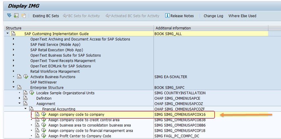Open the Change Log
The width and height of the screenshot is (281, 139).
(213, 16)
